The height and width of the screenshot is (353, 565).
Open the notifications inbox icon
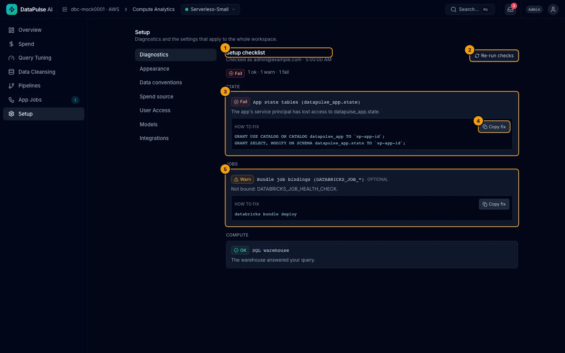coord(510,9)
